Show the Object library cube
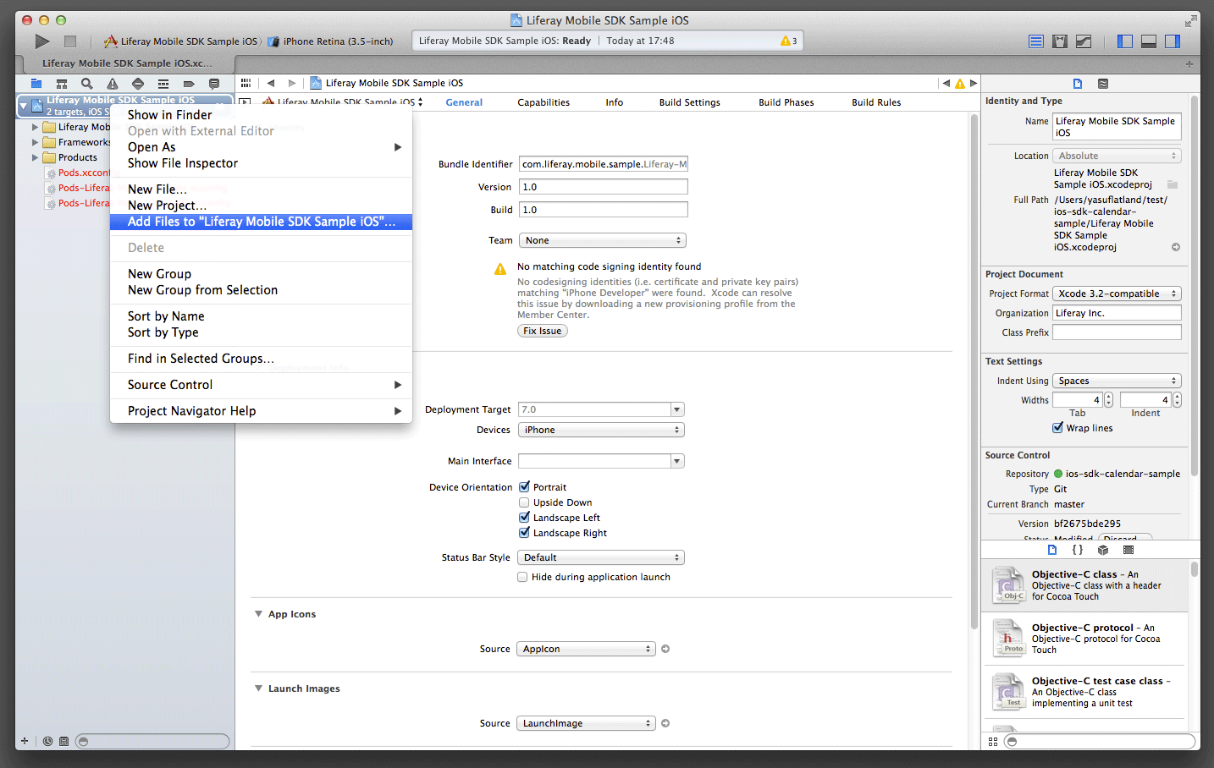Screen dimensions: 1214x768 coord(1103,550)
